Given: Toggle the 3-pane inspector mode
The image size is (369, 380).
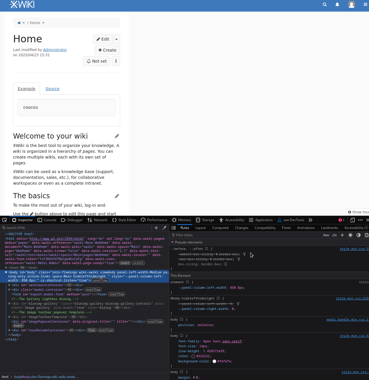Looking at the screenshot, I should pyautogui.click(x=174, y=228).
